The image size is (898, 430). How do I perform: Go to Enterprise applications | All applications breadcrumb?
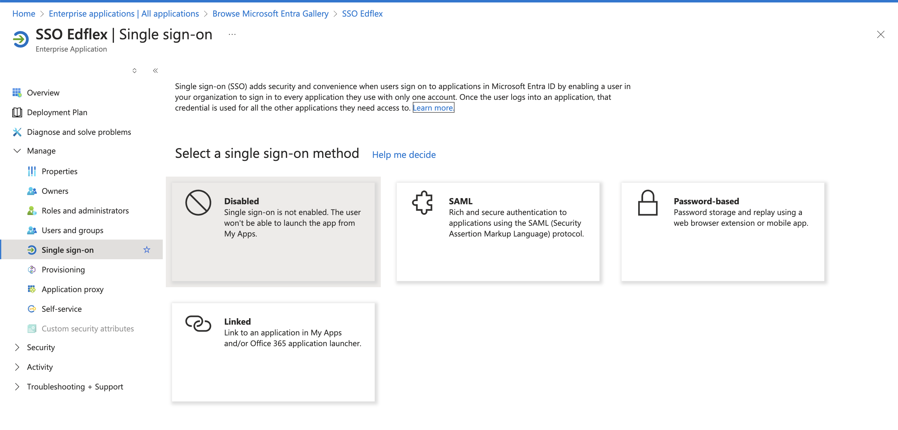click(x=124, y=14)
